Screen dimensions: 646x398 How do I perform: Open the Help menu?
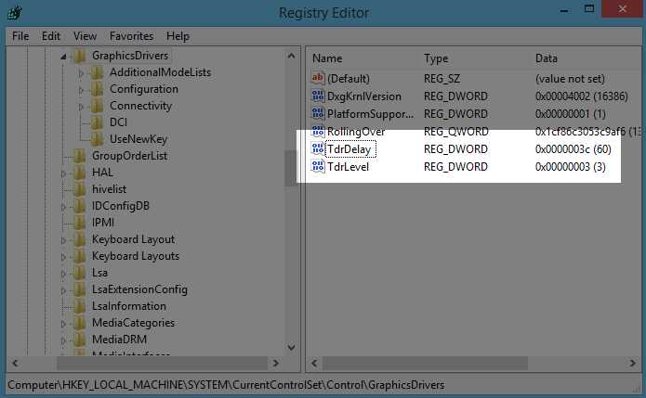178,36
